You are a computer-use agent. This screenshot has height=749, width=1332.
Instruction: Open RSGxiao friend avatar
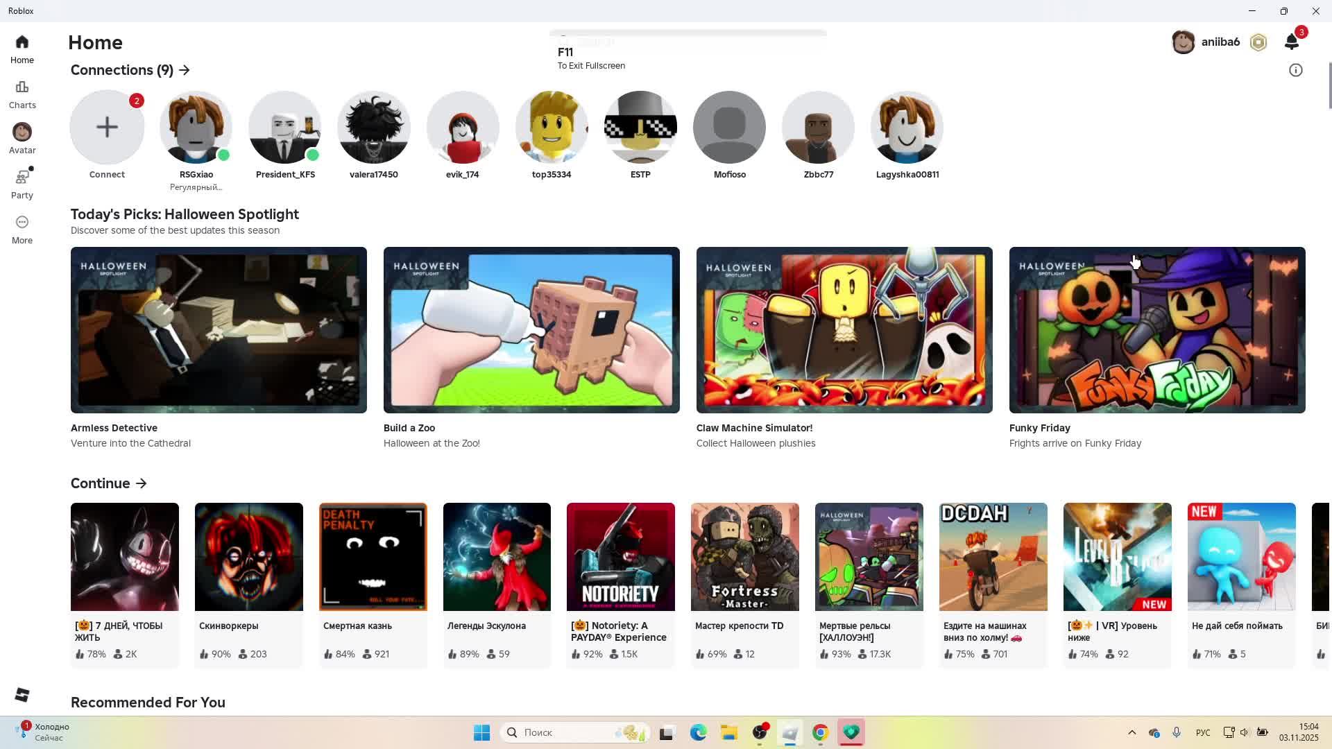(196, 128)
